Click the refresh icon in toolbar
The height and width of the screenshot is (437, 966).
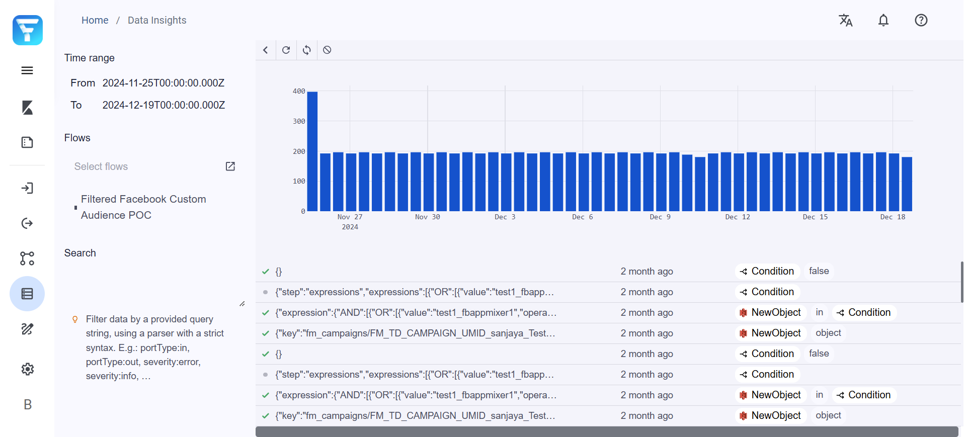click(x=286, y=50)
